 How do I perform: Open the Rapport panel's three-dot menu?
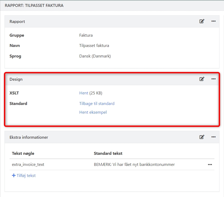click(x=213, y=21)
